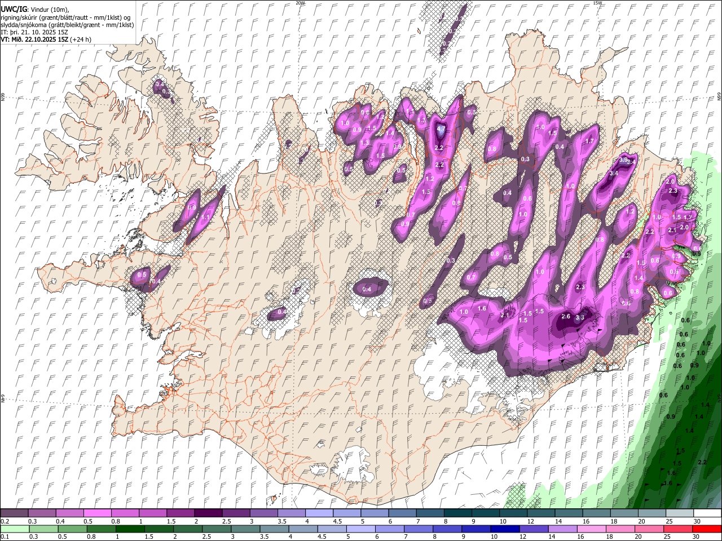722x541 pixels.
Task: Click the initial time 'IT: þri. 21. 10. 2025 15Z'
Action: click(34, 32)
